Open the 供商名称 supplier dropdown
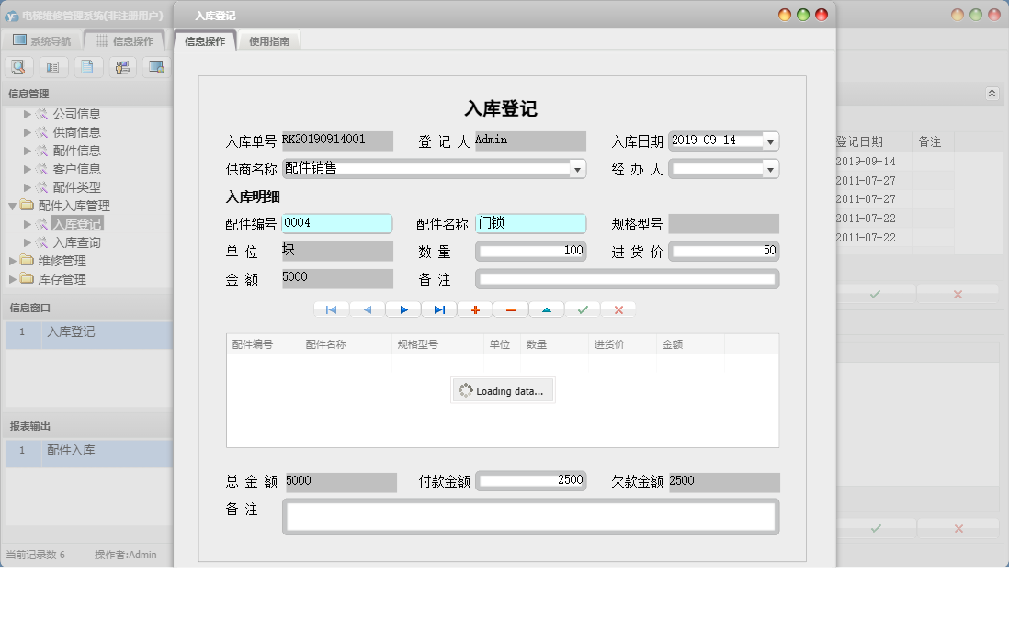 [577, 168]
